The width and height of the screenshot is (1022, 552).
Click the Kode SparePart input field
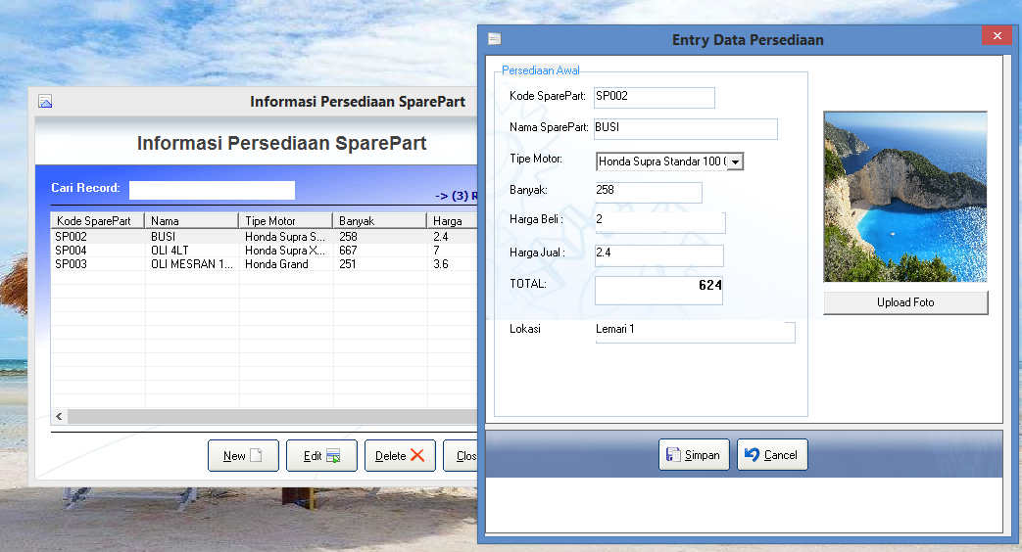[x=654, y=97]
